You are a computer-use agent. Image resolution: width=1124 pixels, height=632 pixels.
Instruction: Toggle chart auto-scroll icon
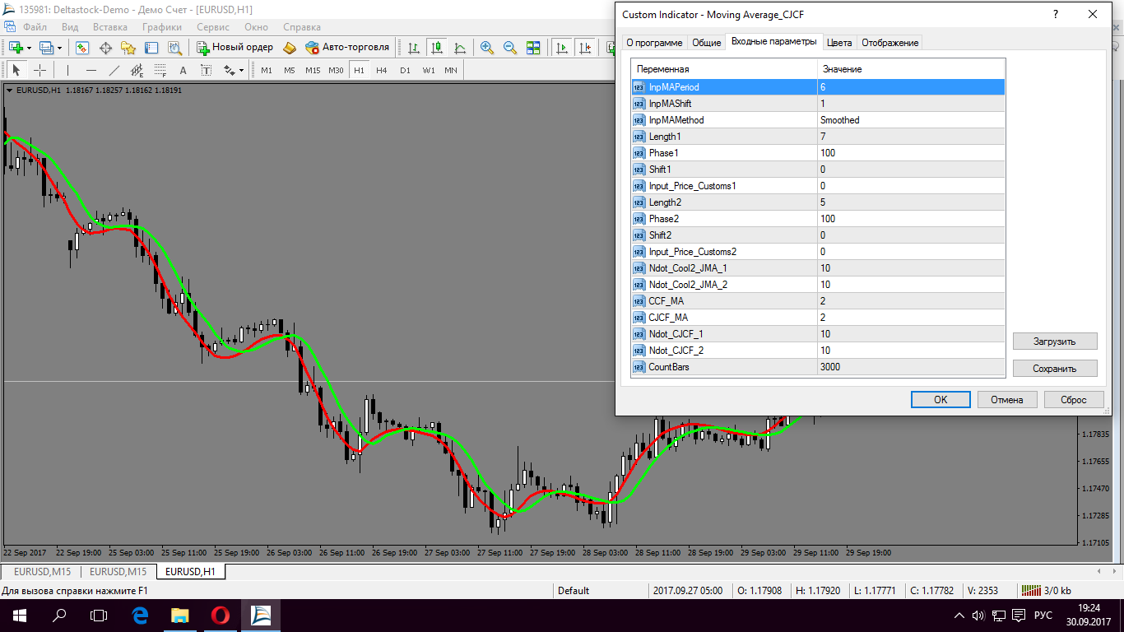click(563, 48)
